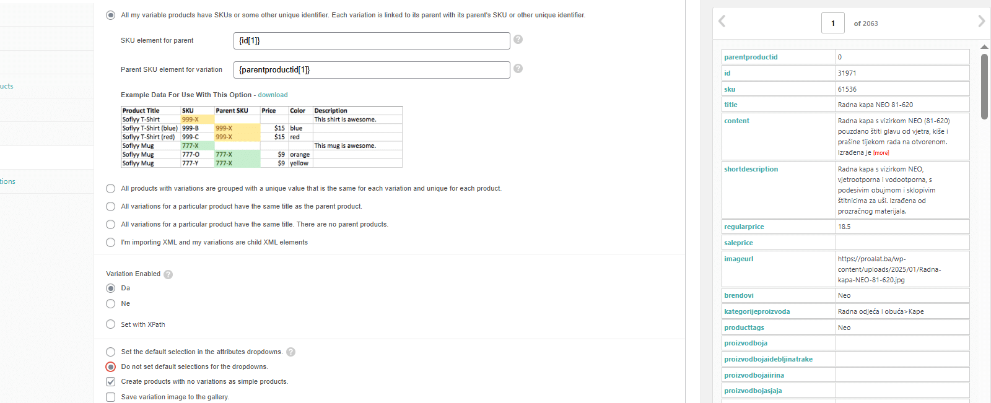Screen dimensions: 991x403
Task: Click the parentproductid element name
Action: click(x=751, y=57)
